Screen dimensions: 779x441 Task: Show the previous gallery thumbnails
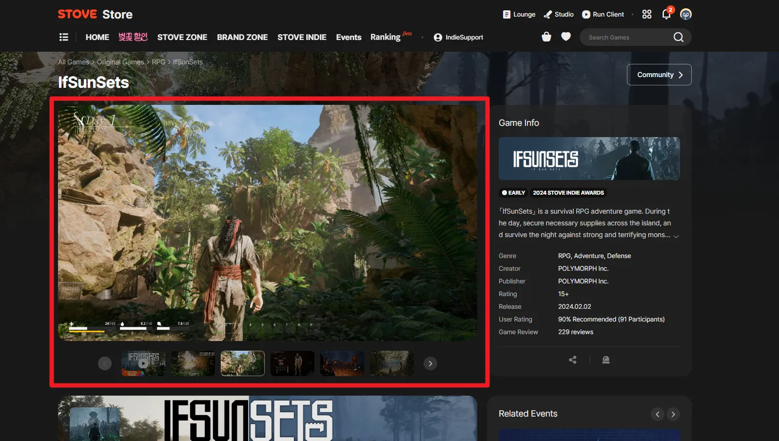coord(105,363)
